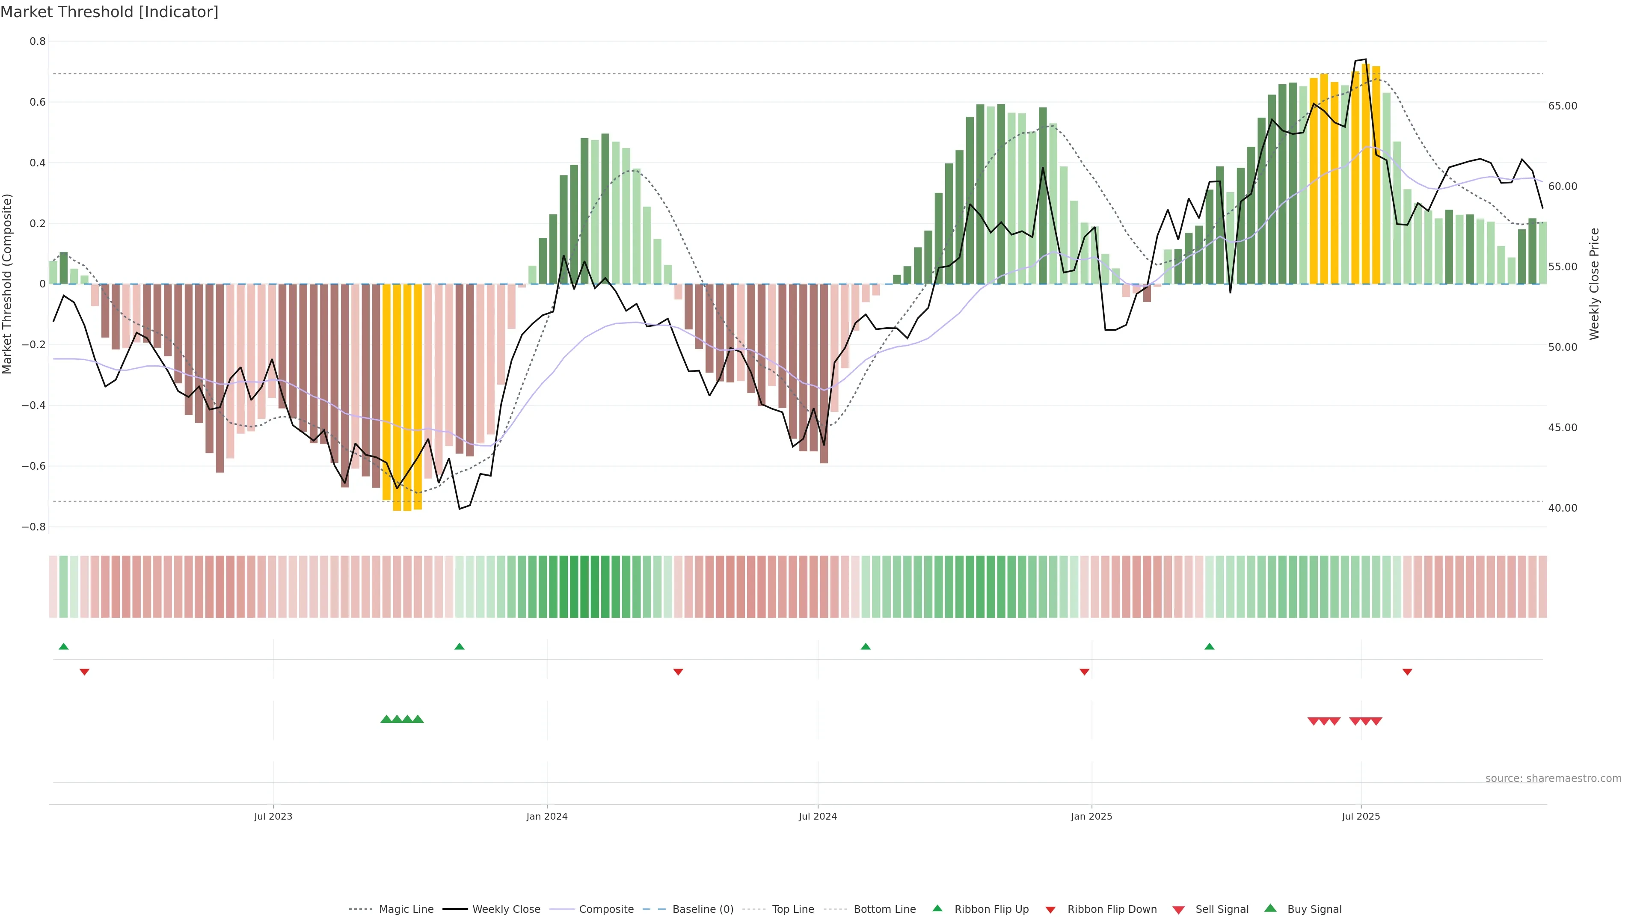Screen dimensions: 1643x924
Task: Click last Ribbon Flip Down marker after Jul 2025
Action: click(x=1408, y=672)
